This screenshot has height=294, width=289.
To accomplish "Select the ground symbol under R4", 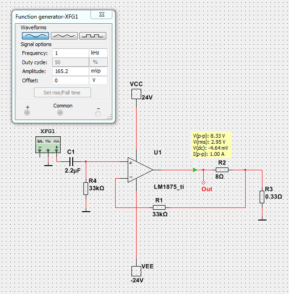I will pyautogui.click(x=86, y=212).
